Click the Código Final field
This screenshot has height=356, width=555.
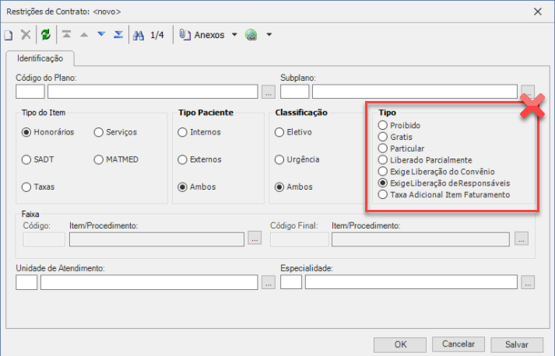coord(299,239)
